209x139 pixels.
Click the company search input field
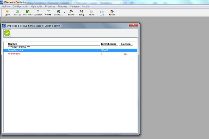tap(70, 39)
